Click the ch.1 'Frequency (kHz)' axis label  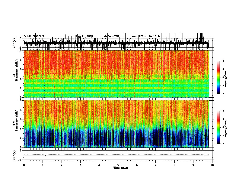[x=16, y=70]
